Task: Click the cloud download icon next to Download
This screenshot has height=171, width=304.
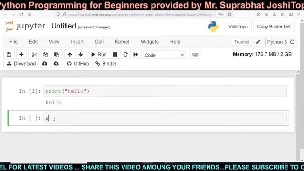Action: pos(45,64)
